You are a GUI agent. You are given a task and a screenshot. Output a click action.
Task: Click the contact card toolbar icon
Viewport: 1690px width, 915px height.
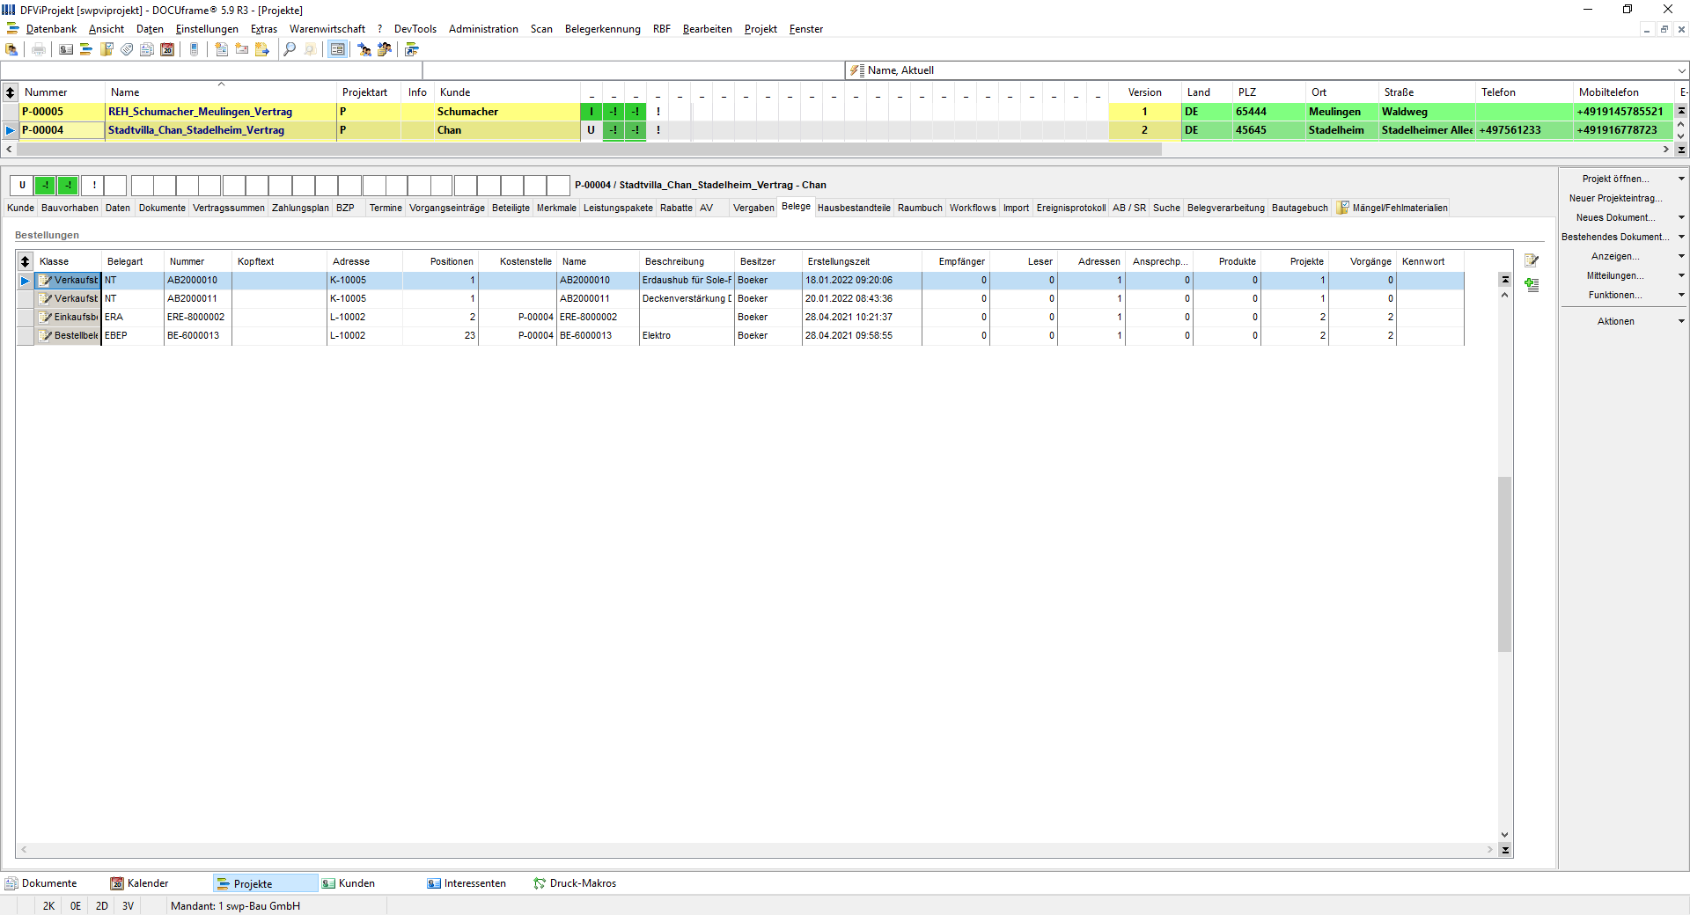(x=66, y=49)
